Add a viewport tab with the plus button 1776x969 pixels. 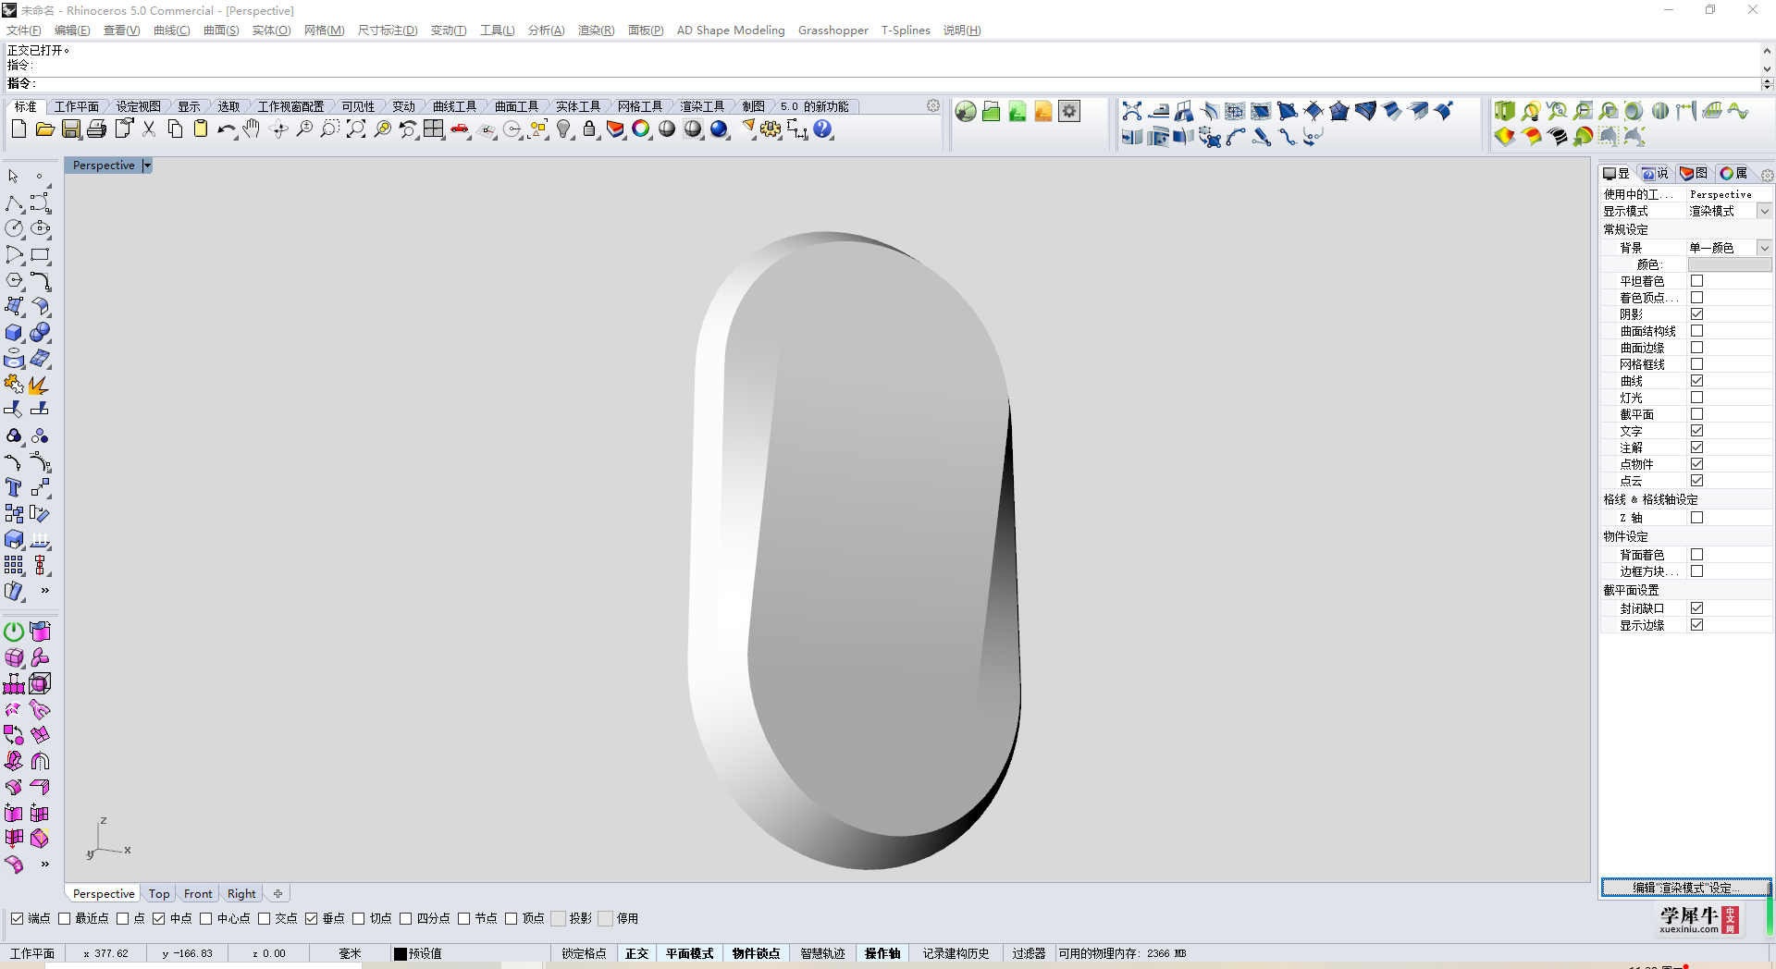(x=277, y=894)
